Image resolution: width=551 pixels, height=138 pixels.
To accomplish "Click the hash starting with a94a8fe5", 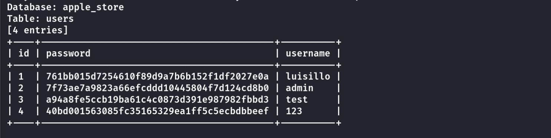I will [x=157, y=99].
